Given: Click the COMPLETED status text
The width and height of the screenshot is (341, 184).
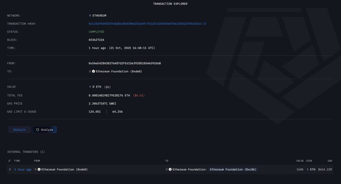Looking at the screenshot, I should click(x=96, y=32).
